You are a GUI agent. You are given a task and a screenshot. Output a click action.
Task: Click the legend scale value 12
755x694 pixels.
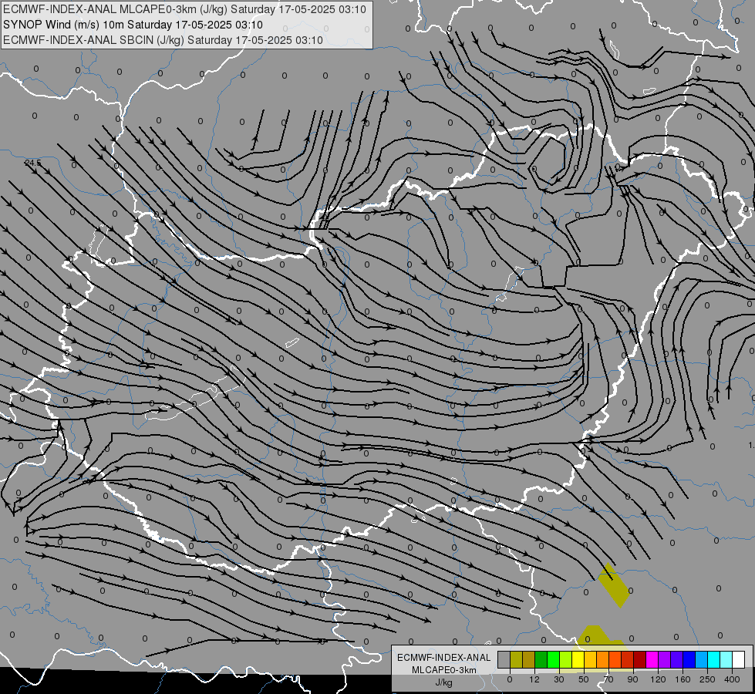click(x=534, y=679)
